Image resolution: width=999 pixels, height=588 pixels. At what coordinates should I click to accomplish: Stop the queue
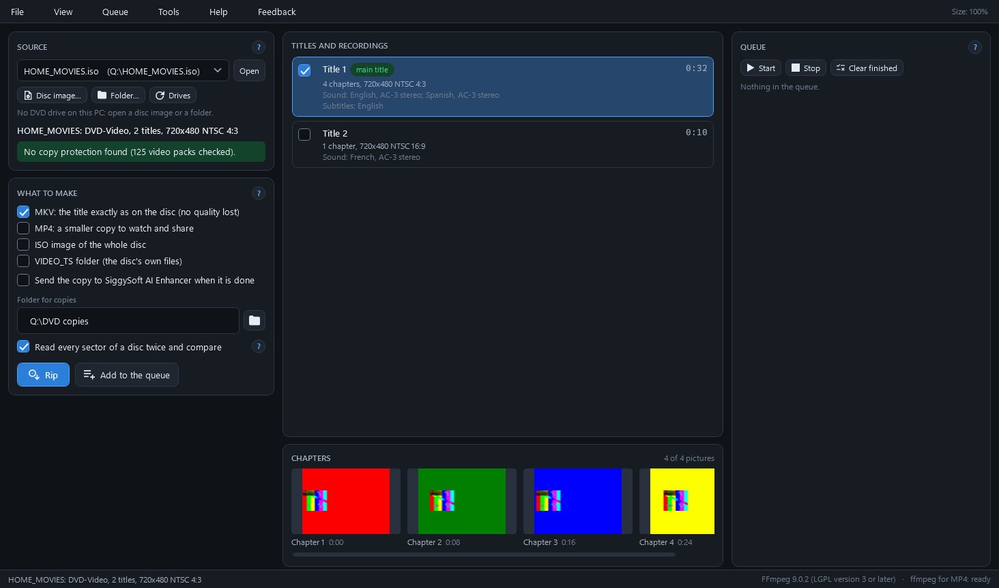[806, 68]
